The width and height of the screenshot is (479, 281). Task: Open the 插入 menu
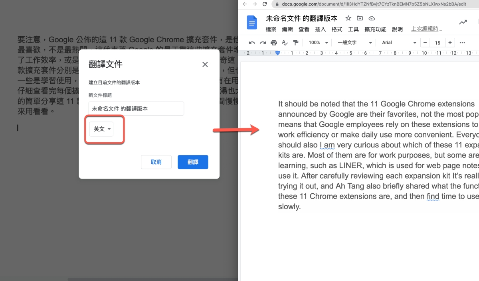click(320, 29)
